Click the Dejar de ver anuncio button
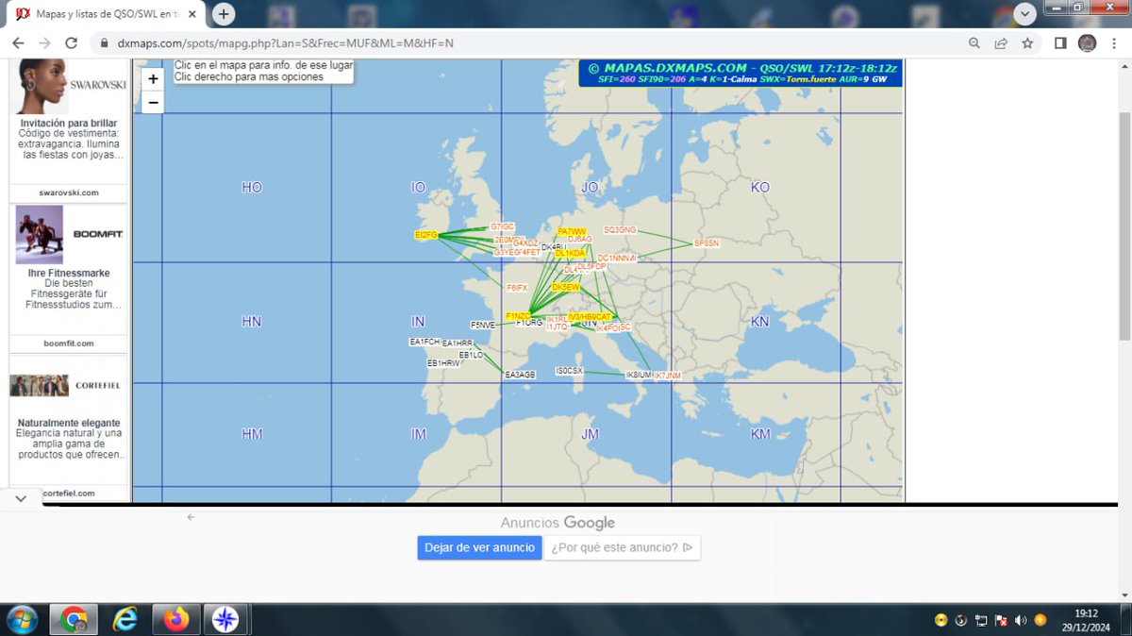 [480, 547]
